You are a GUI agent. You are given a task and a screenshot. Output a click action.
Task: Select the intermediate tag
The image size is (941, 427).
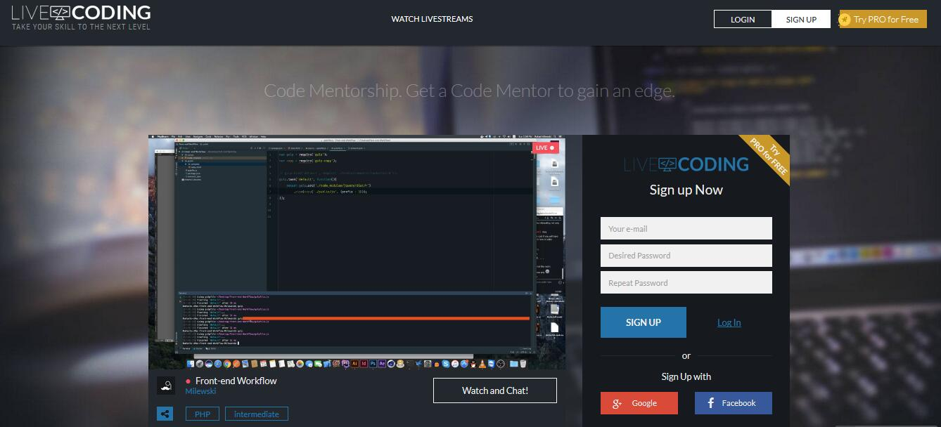[256, 414]
